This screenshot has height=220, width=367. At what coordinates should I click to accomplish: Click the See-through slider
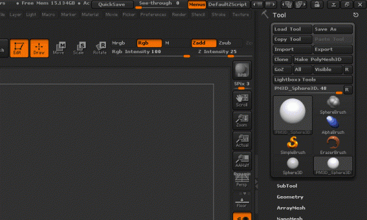pos(160,4)
